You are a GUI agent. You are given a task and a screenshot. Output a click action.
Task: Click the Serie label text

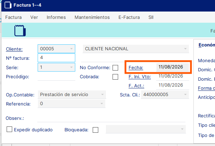click(12, 68)
